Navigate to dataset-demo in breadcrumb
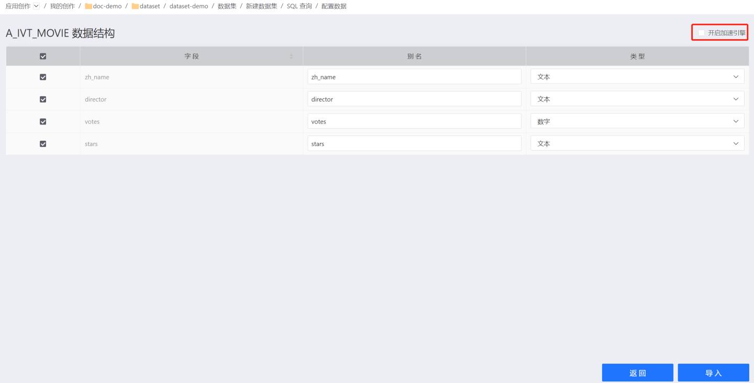This screenshot has width=754, height=383. 188,6
